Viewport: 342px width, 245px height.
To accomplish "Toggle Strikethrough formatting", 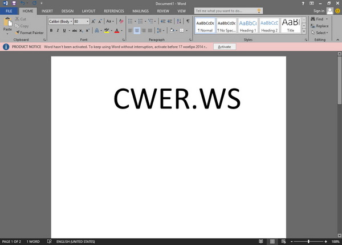I will (75, 31).
